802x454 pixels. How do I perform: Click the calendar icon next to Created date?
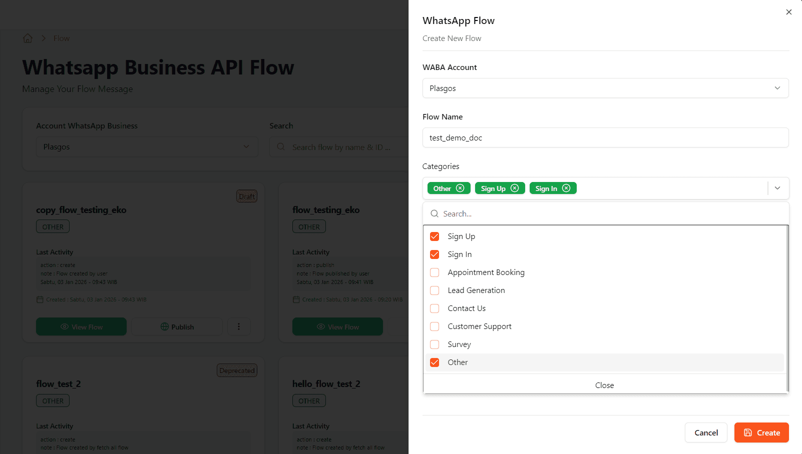[40, 299]
